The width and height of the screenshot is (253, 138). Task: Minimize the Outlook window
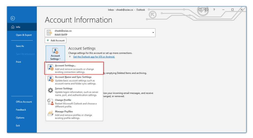pyautogui.click(x=223, y=10)
